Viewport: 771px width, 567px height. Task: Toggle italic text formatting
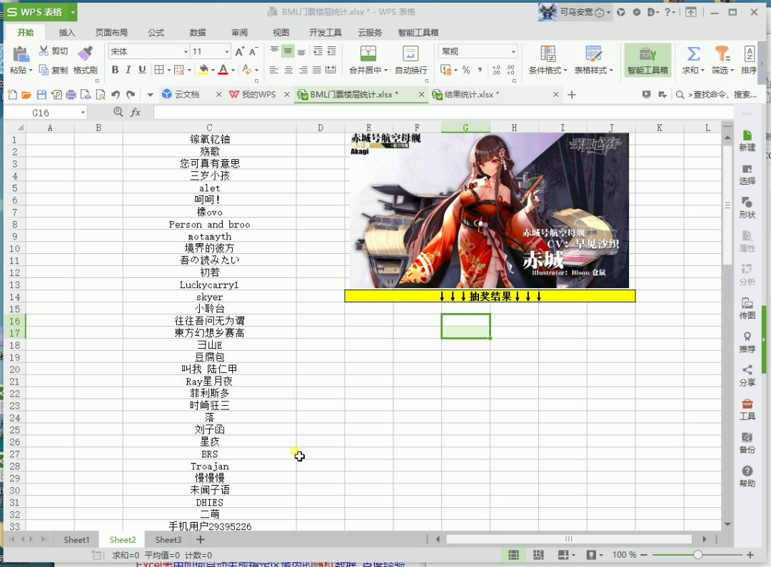[x=128, y=70]
